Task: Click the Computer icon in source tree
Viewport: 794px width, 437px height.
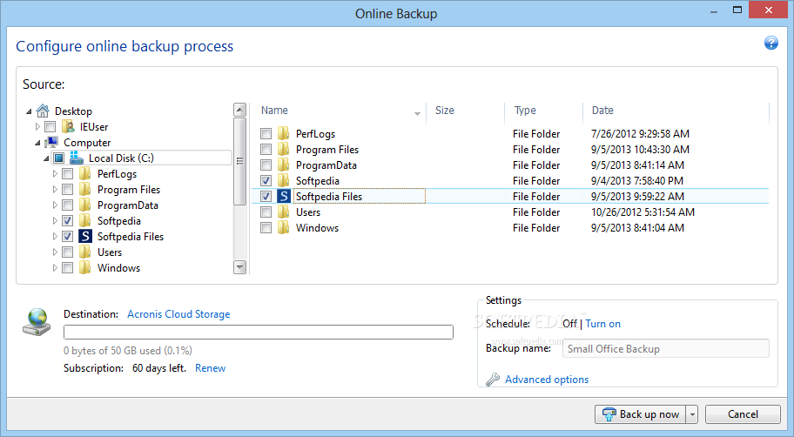Action: pos(51,142)
